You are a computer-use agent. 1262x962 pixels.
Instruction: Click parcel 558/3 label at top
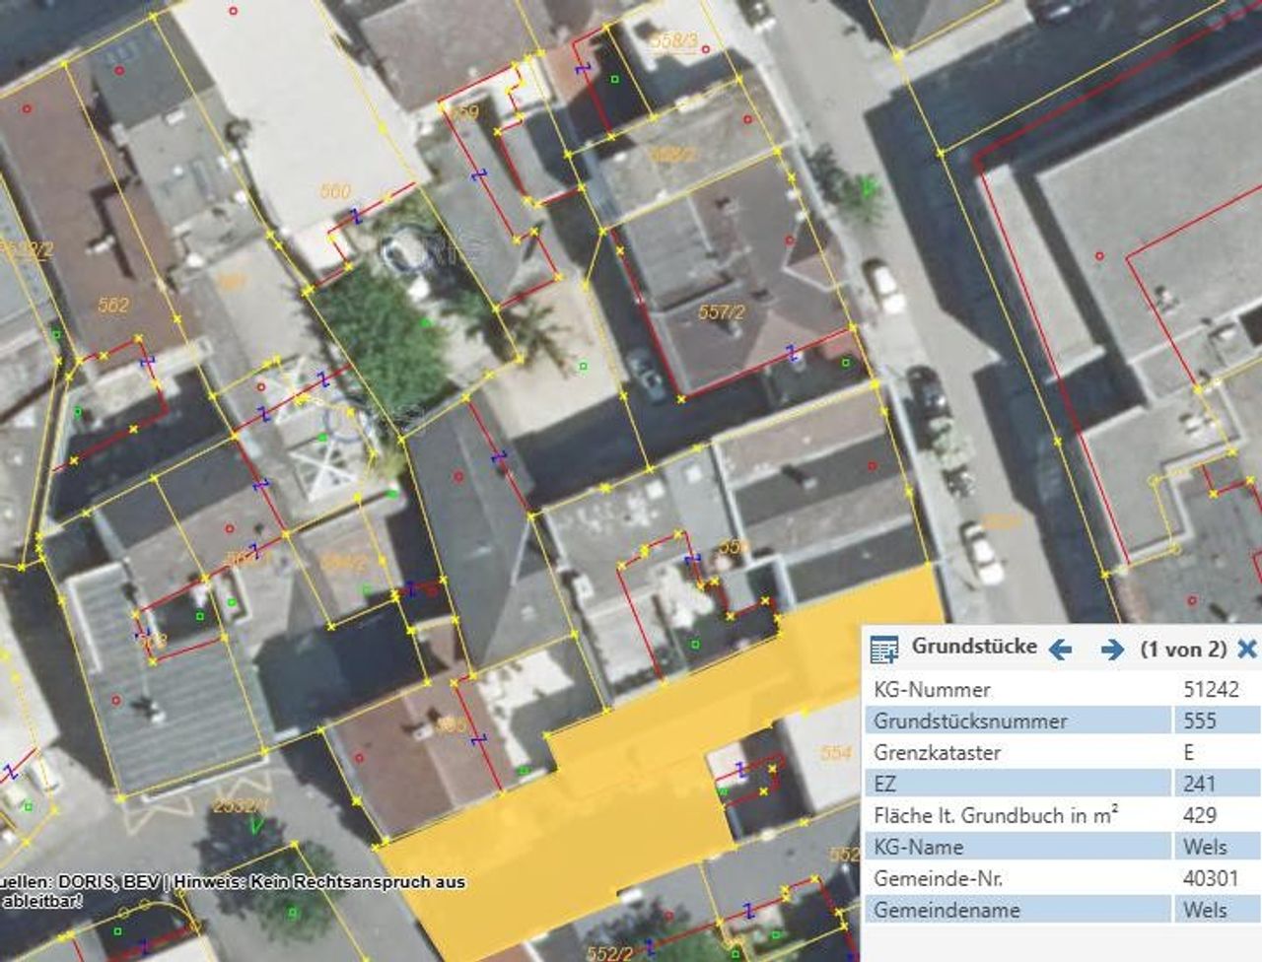click(x=674, y=40)
